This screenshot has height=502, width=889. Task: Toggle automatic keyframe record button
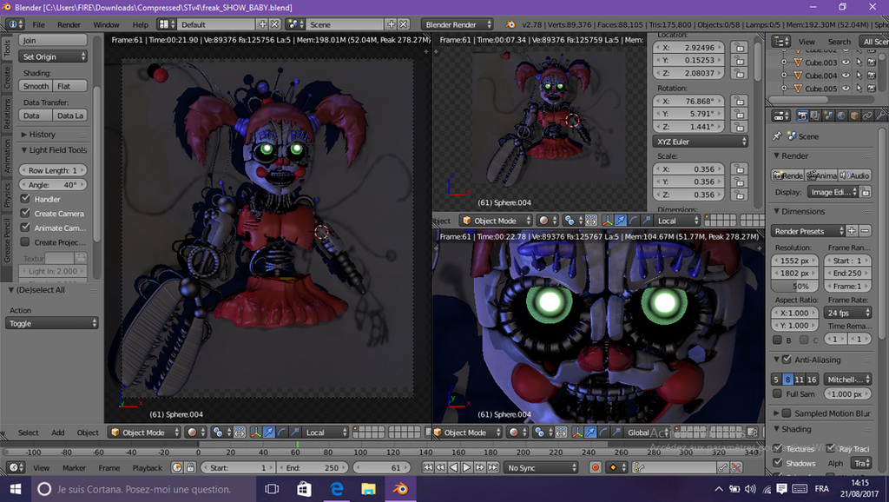click(x=595, y=468)
